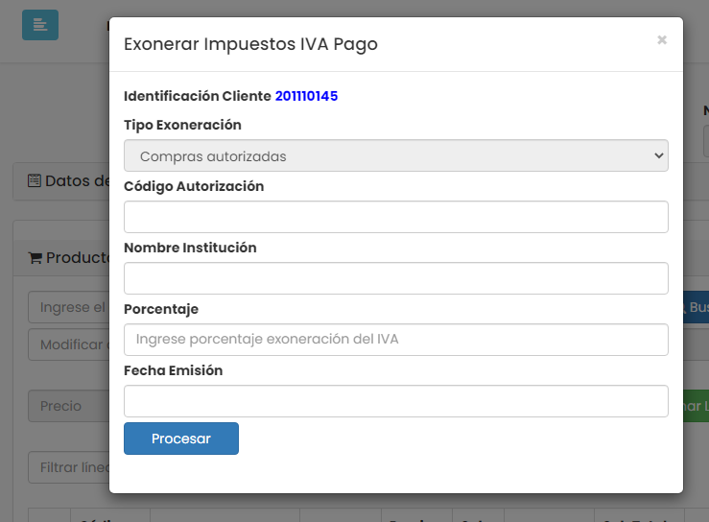709x522 pixels.
Task: Focus the Código Autorización input field
Action: (395, 217)
